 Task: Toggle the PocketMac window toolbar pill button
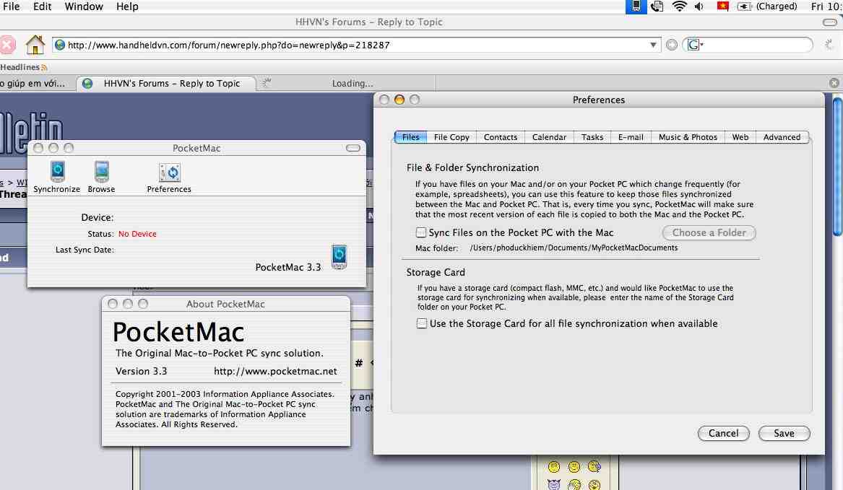click(x=353, y=148)
